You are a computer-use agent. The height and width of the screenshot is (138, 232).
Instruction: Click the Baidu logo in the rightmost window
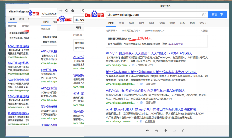point(94,14)
